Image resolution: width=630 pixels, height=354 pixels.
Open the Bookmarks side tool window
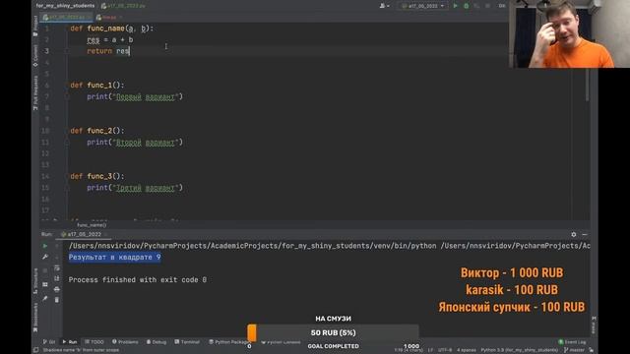pyautogui.click(x=35, y=317)
